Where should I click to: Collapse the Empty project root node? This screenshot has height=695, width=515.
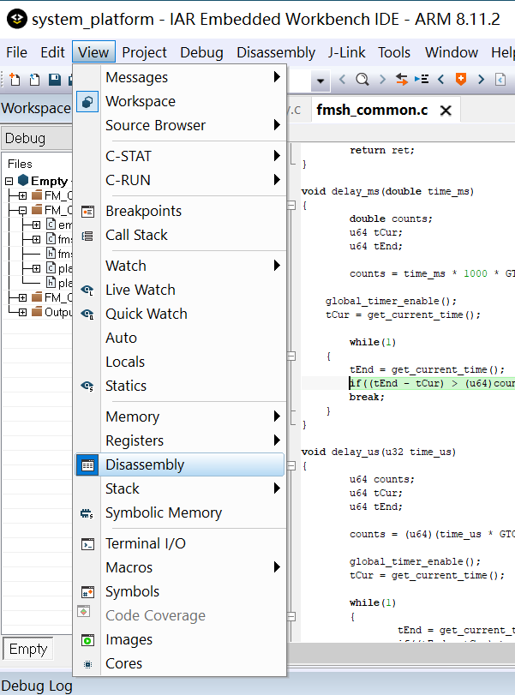click(9, 181)
